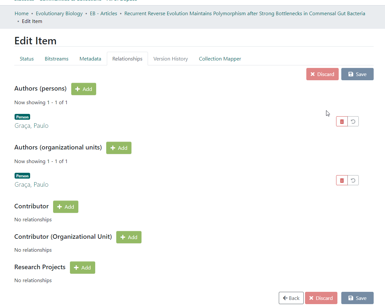Go Back using the bottom button
Image resolution: width=385 pixels, height=308 pixels.
coord(291,298)
